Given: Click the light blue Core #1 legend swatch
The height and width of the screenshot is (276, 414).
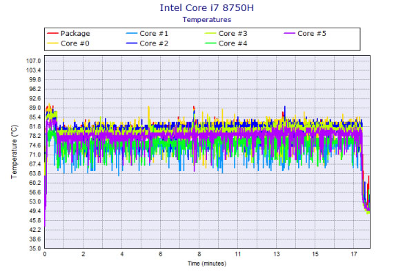Looking at the screenshot, I should (x=132, y=34).
